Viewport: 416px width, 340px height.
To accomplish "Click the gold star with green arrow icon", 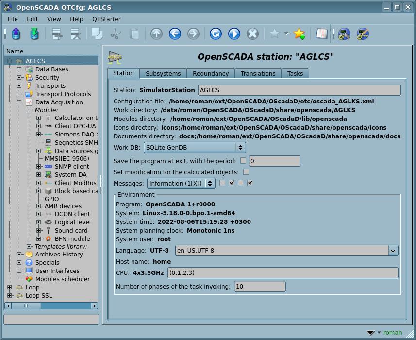I will pyautogui.click(x=300, y=34).
